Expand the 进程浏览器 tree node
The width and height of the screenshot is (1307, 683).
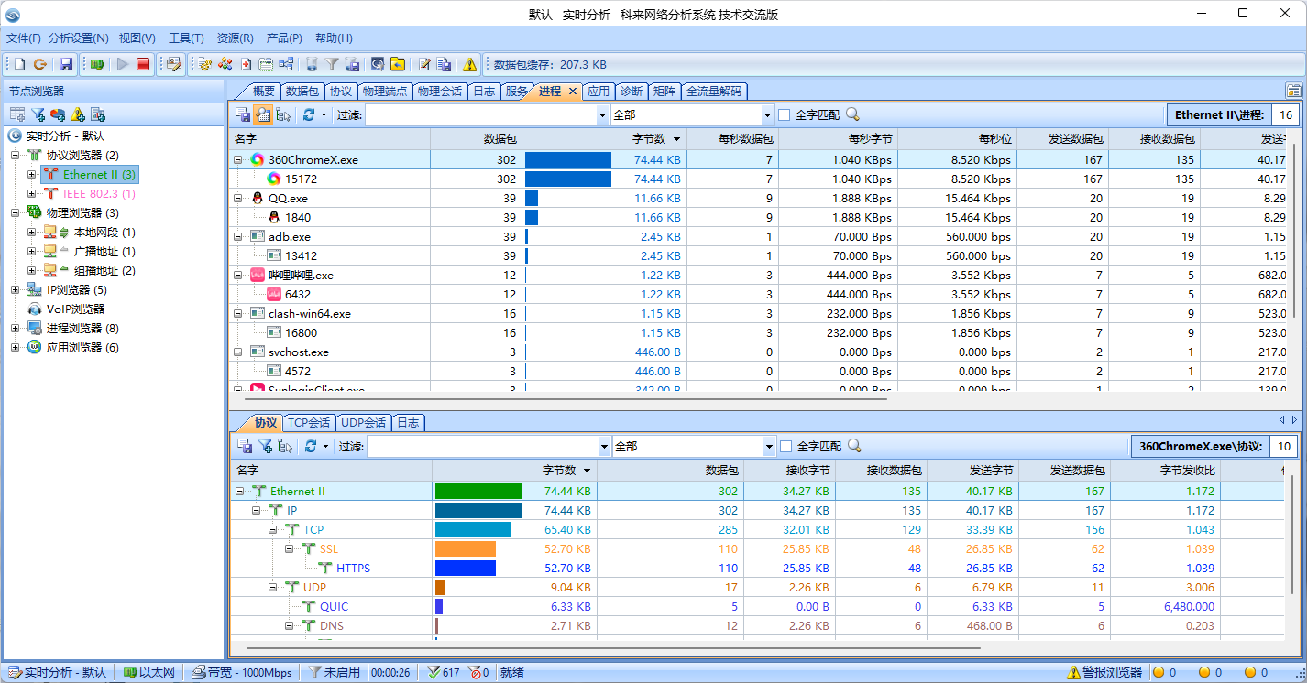[15, 328]
